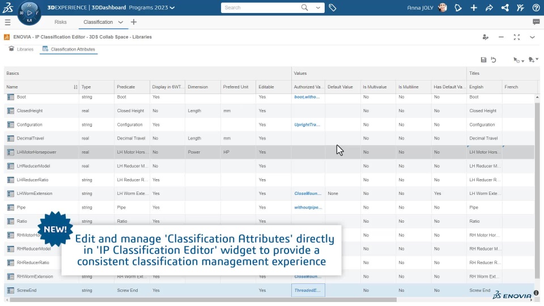Click the tools icon in header

520,7
